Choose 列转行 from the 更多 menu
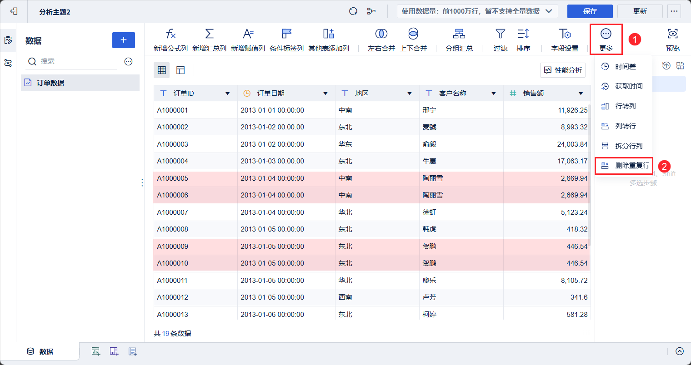Screen dimensions: 691x365 (624, 126)
